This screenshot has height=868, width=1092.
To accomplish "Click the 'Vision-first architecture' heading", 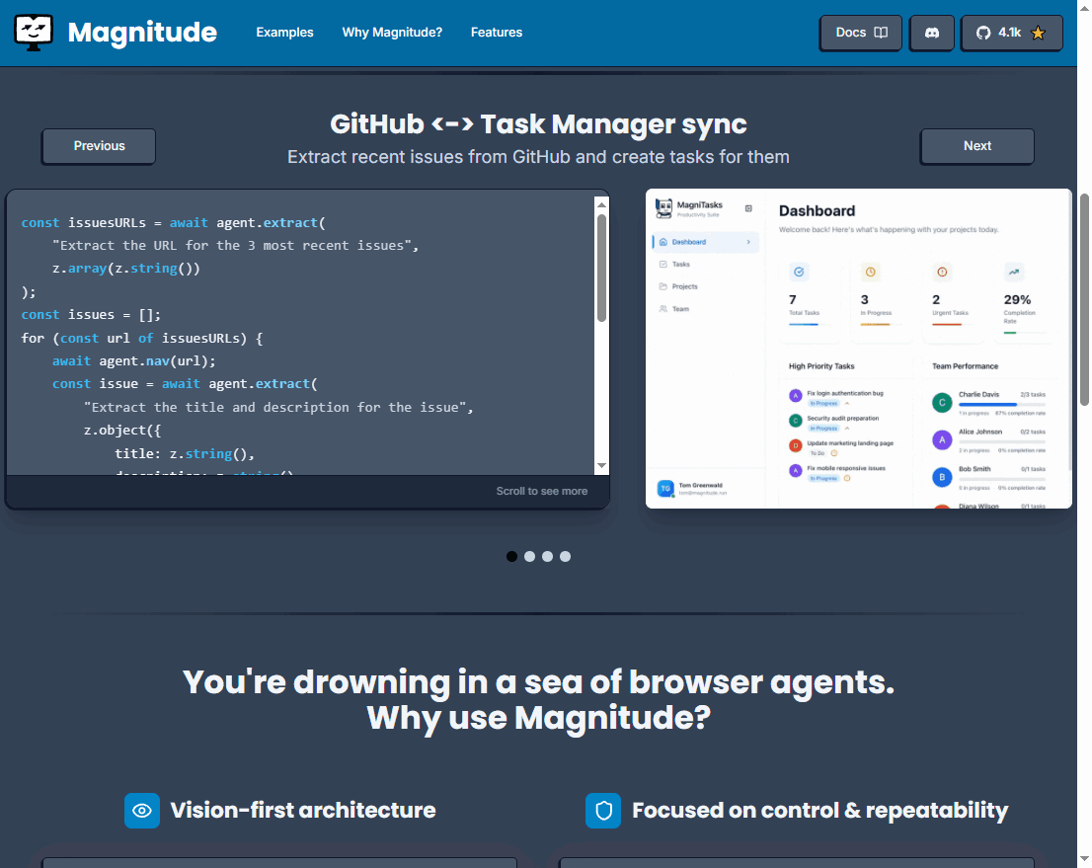I will tap(303, 810).
